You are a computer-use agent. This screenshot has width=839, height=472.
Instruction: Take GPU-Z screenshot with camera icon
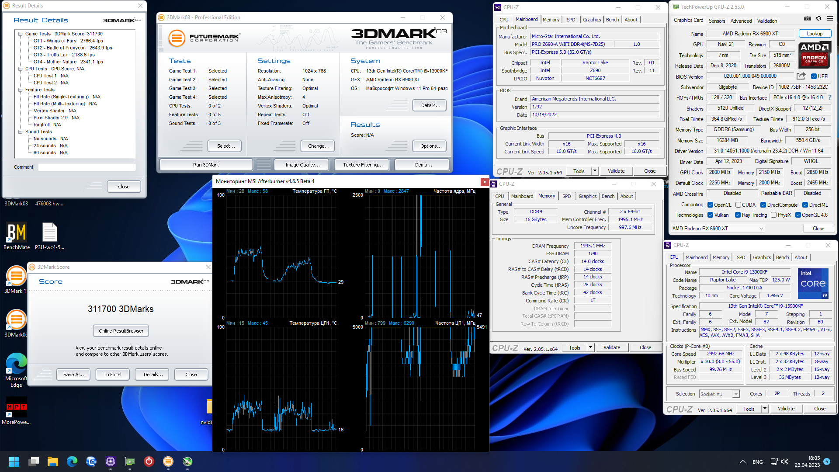pyautogui.click(x=808, y=19)
